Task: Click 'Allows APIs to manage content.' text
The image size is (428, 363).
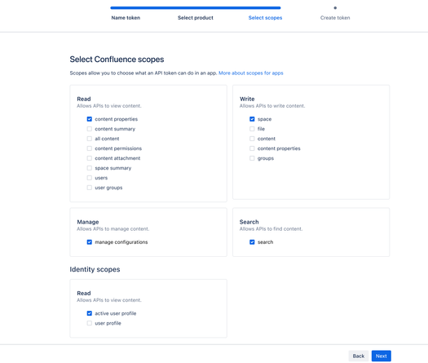Action: [113, 229]
